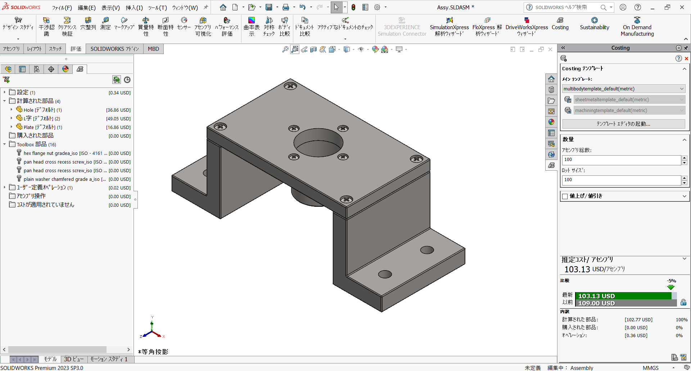The image size is (691, 371).
Task: Open the ファイル(F) menu
Action: 62,8
